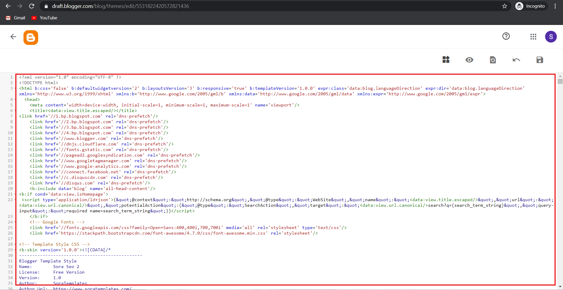Bookmark this page with the star icon
Viewport: 563px width, 290px height.
pyautogui.click(x=505, y=6)
